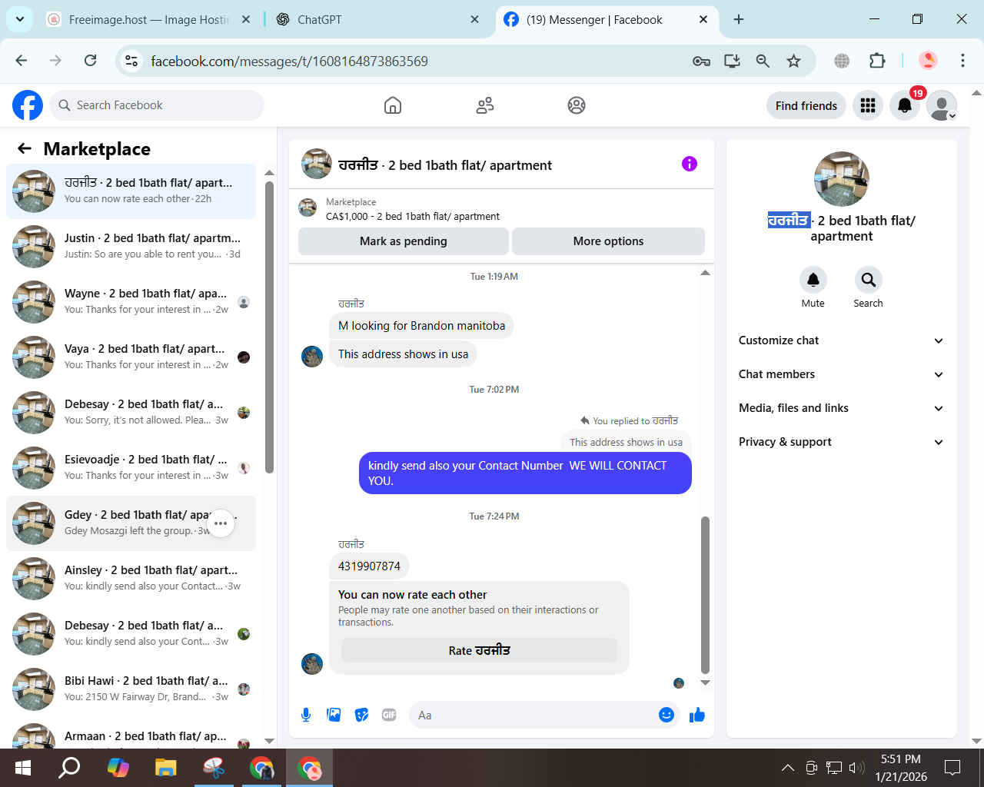Open the emoji picker in message box
The height and width of the screenshot is (787, 984).
pos(667,715)
